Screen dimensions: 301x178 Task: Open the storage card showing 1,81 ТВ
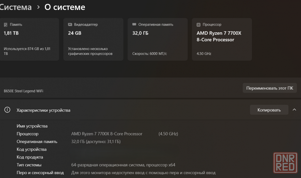click(x=29, y=39)
